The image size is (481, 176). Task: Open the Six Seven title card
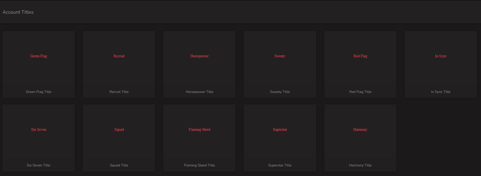click(38, 138)
